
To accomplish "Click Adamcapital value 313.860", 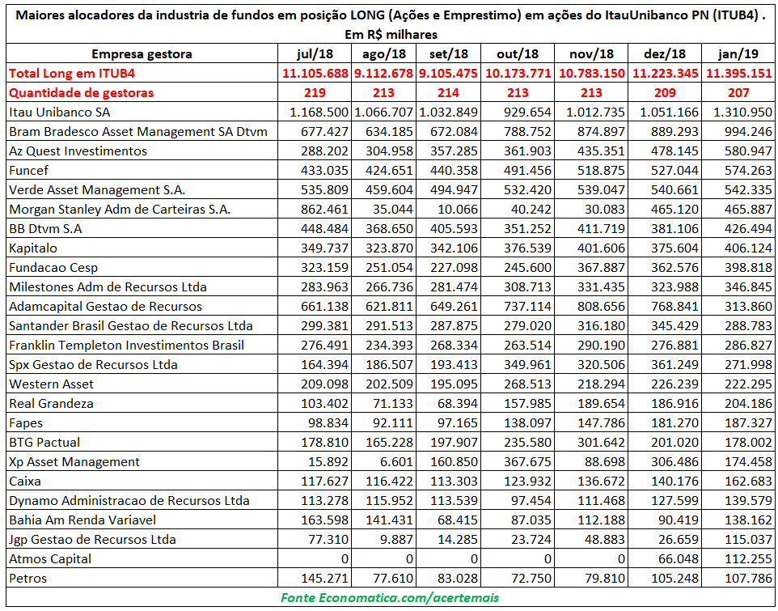I will pos(748,306).
